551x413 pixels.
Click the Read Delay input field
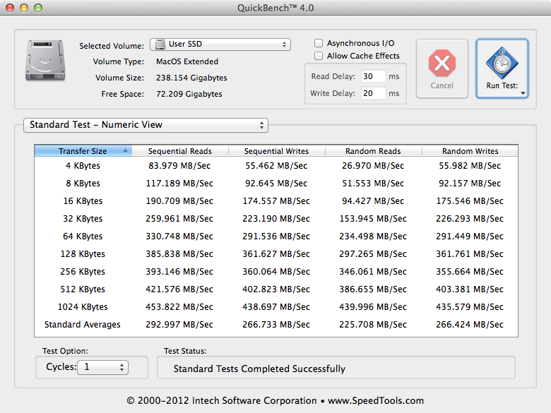374,76
